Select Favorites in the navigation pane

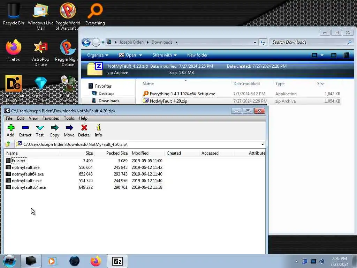click(x=103, y=86)
